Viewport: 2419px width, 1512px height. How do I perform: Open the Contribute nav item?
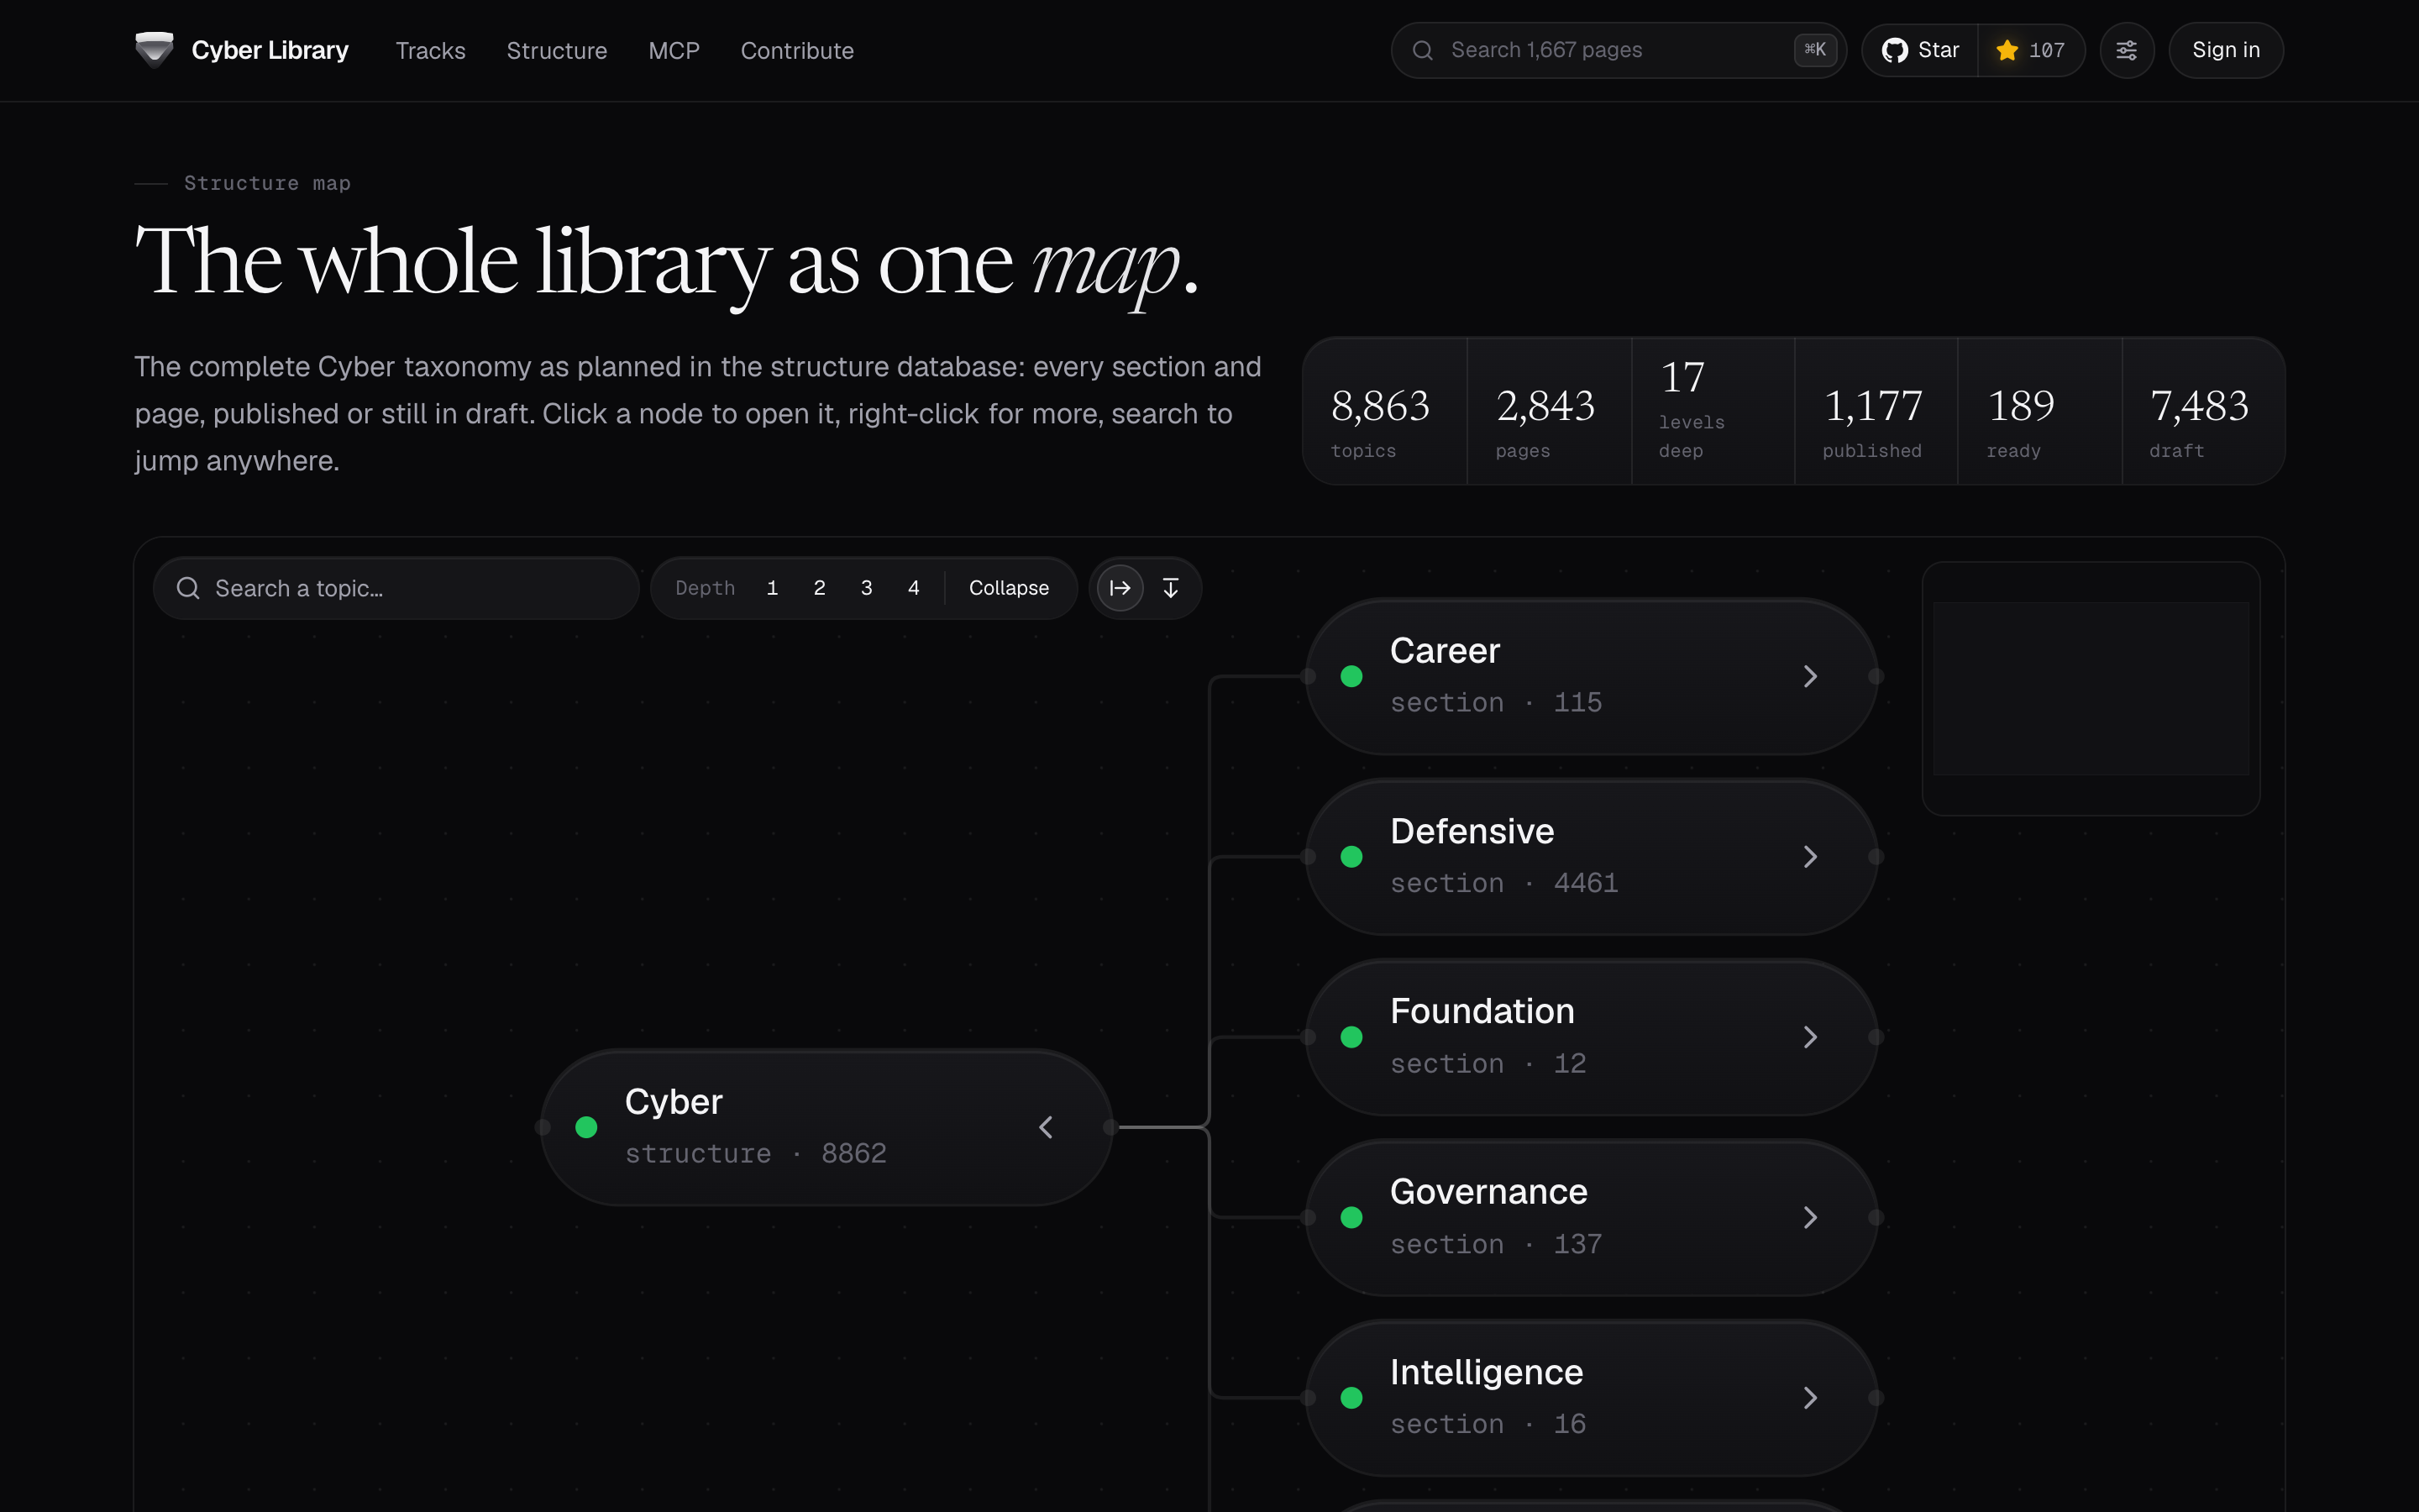(796, 51)
